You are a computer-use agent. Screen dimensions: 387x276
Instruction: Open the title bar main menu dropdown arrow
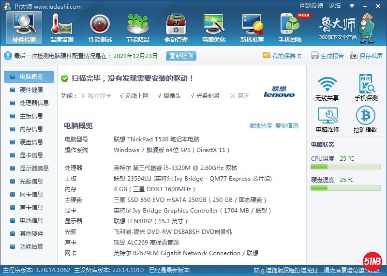[x=351, y=6]
